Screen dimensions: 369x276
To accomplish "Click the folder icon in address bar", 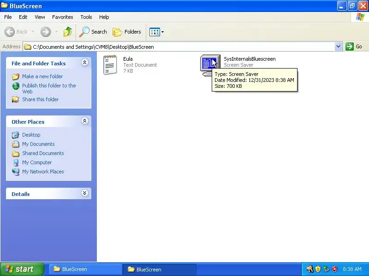I will [28, 47].
